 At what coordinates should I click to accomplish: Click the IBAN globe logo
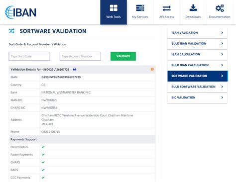(20, 12)
